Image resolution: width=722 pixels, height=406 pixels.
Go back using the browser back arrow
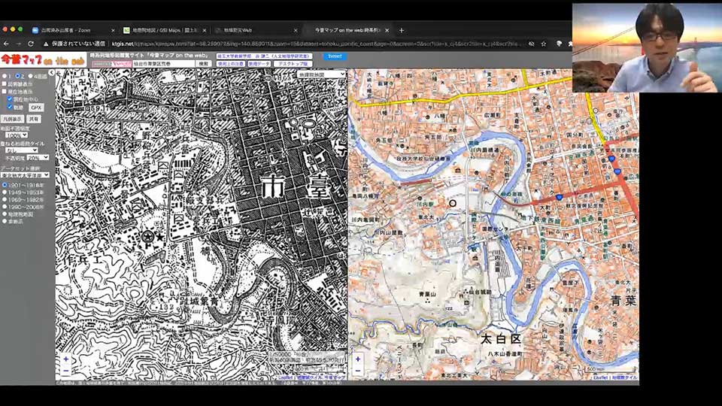coord(7,44)
